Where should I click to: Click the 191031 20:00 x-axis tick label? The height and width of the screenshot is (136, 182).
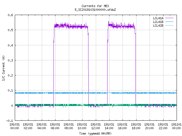coord(149,126)
